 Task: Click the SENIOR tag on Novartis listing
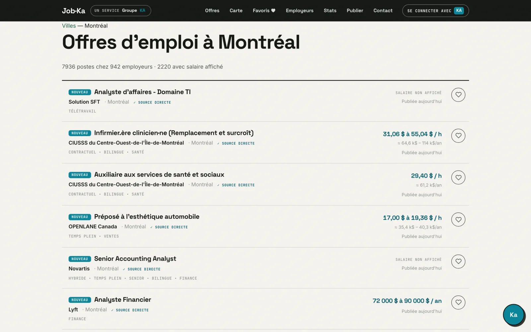[x=136, y=279]
